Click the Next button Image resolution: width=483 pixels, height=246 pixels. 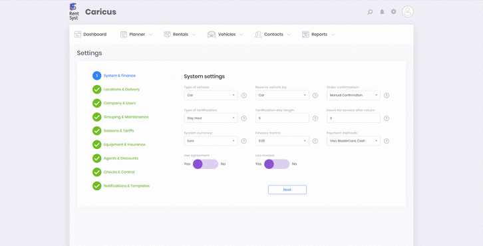pyautogui.click(x=287, y=189)
